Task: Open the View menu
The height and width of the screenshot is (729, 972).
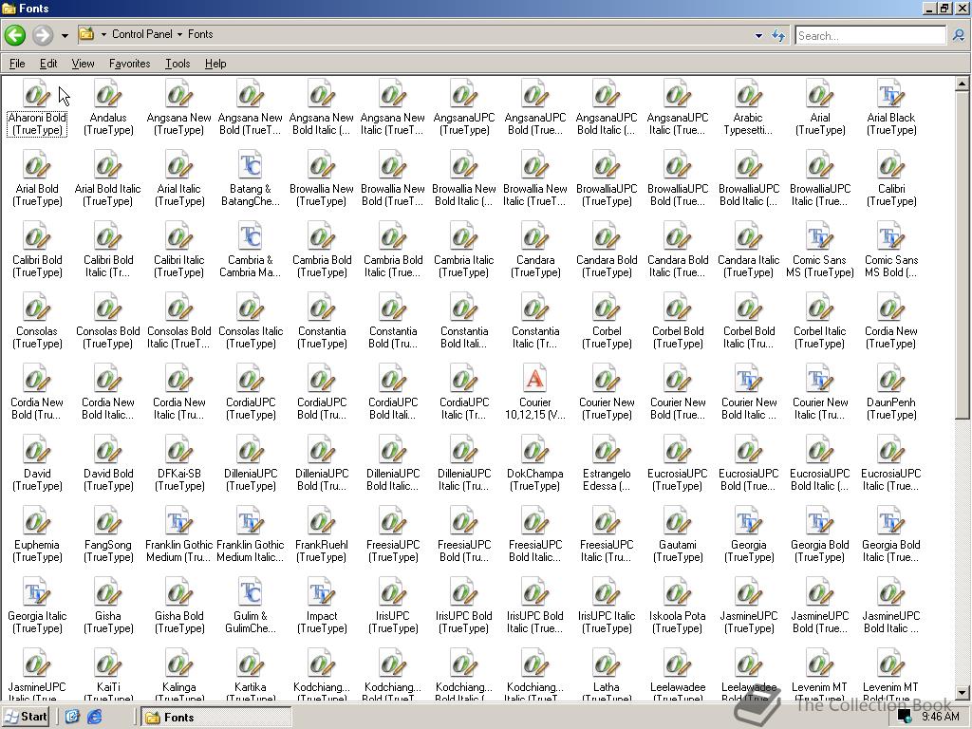Action: [84, 64]
